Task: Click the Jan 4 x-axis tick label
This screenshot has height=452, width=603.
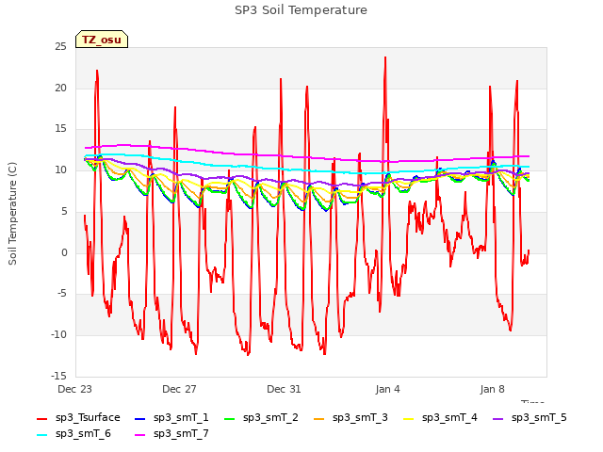Action: click(x=387, y=389)
